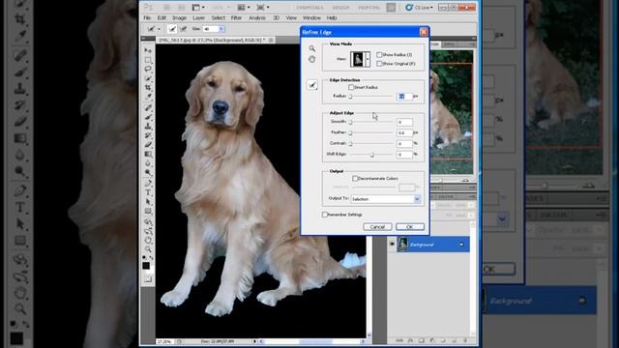Switch to the PAINTING workspace
The height and width of the screenshot is (348, 619).
point(369,8)
